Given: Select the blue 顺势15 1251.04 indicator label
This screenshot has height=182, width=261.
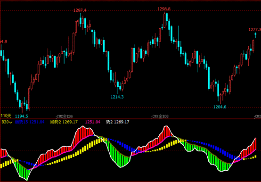Looking at the screenshot, I should pyautogui.click(x=30, y=122).
